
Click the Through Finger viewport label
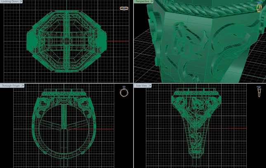[x=11, y=86]
